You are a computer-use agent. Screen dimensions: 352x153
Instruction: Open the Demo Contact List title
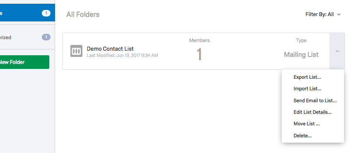click(x=110, y=49)
